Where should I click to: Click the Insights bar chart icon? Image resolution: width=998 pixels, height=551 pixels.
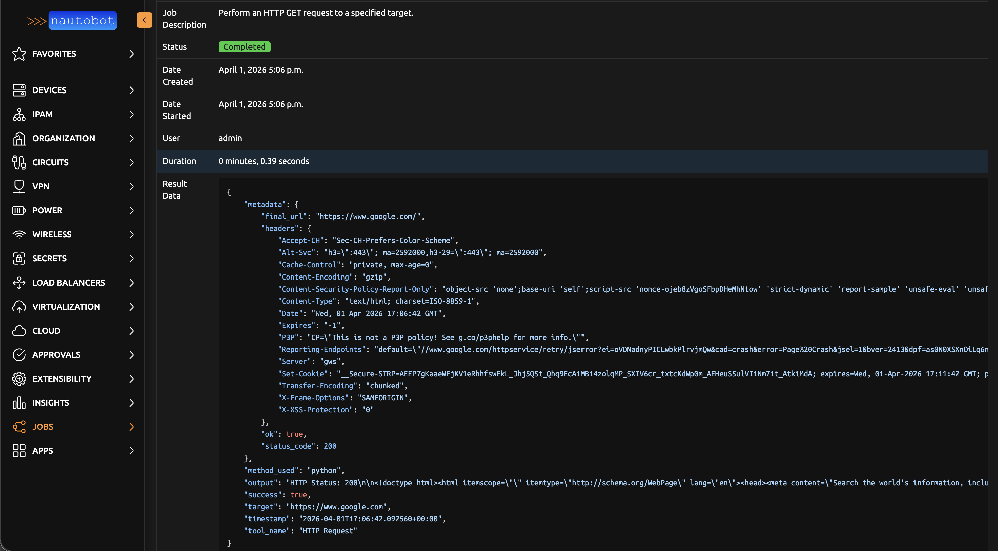19,403
